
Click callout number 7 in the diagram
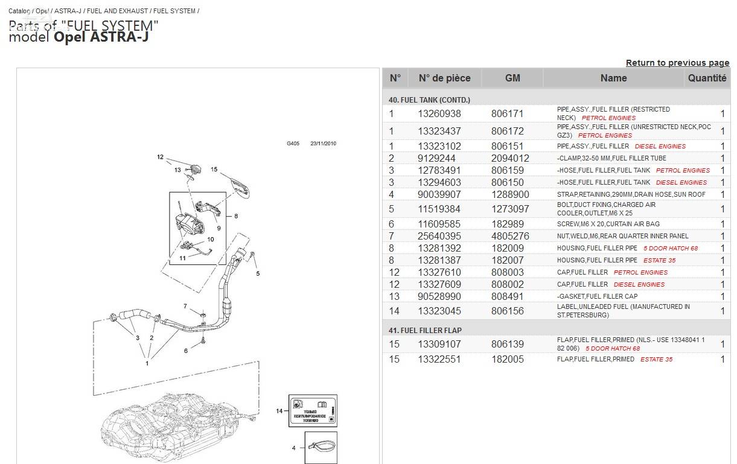tap(185, 306)
